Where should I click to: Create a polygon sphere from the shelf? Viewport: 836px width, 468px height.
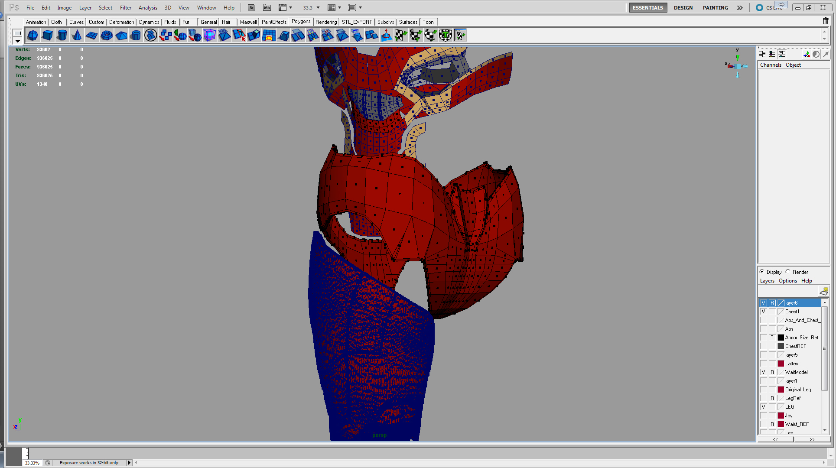click(x=33, y=35)
